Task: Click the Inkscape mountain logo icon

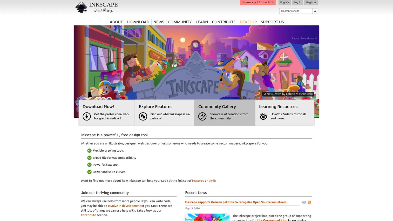Action: tap(81, 7)
